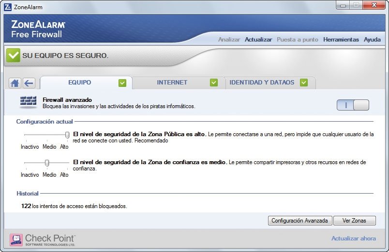The width and height of the screenshot is (389, 252).
Task: Go back with the left arrow button
Action: click(x=29, y=83)
